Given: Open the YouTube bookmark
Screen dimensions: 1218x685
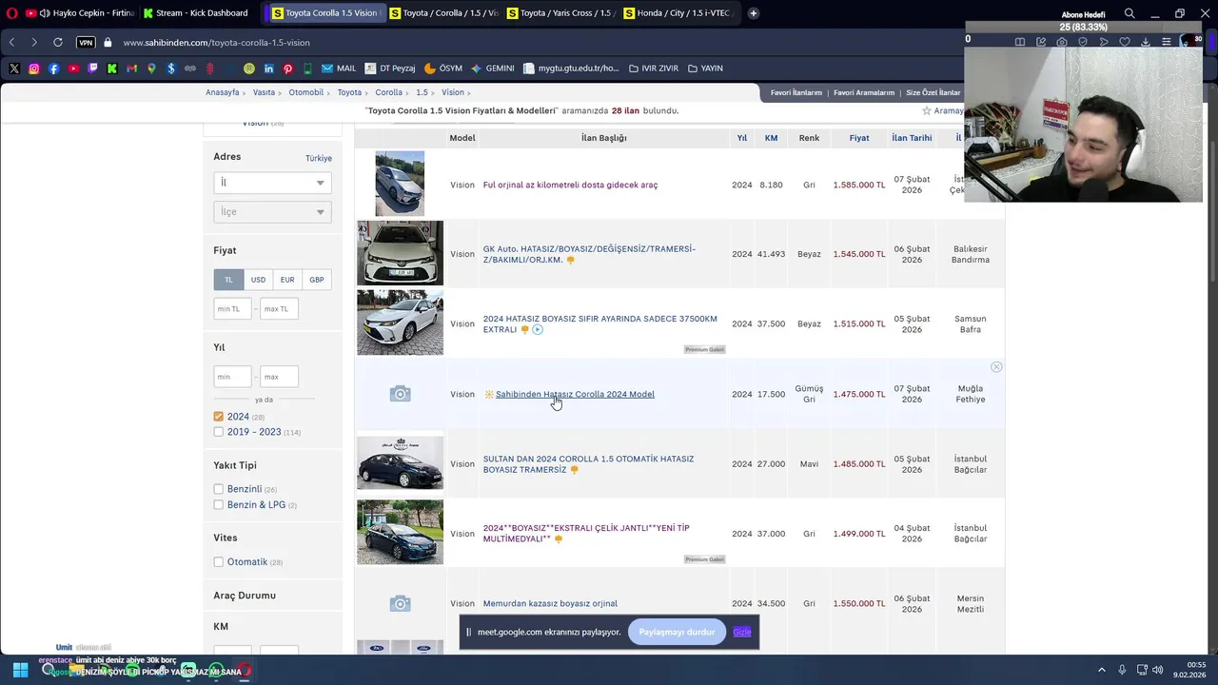Looking at the screenshot, I should (x=73, y=68).
